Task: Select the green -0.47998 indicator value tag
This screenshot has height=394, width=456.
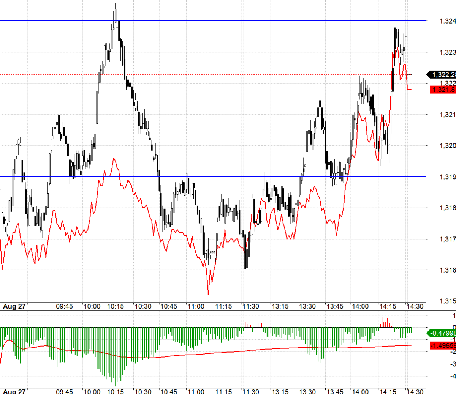Action: 443,333
